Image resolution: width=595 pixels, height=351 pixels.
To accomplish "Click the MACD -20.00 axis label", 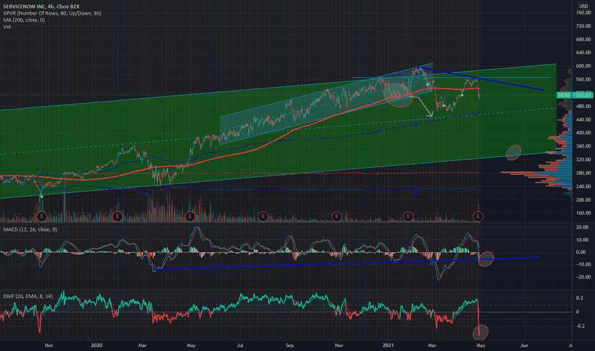I will click(582, 277).
